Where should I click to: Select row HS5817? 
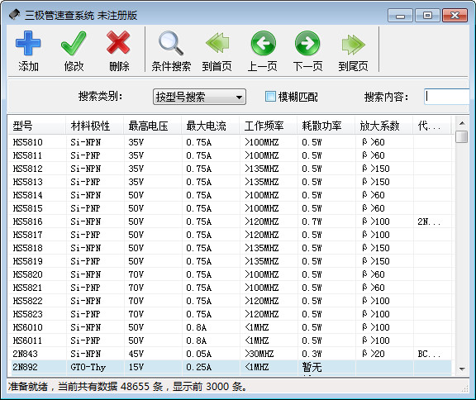pyautogui.click(x=230, y=235)
